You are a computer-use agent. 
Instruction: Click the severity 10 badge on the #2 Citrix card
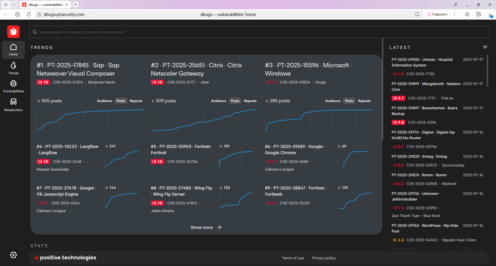coord(158,82)
